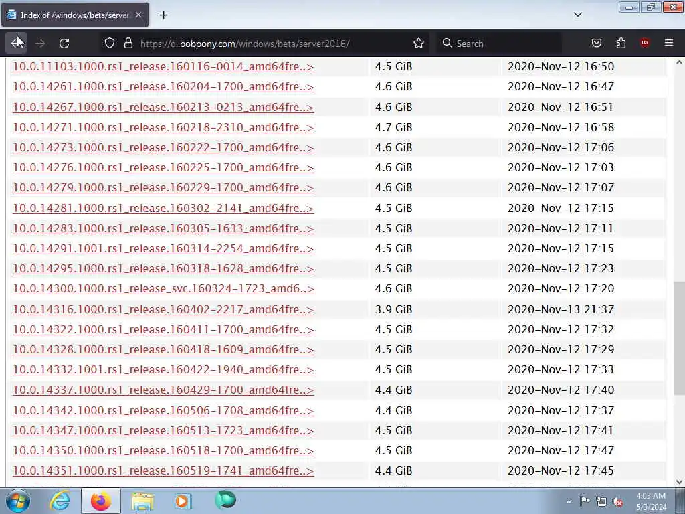Click 10.0.14337.1000.rs1_release.160429-1700 link
This screenshot has width=685, height=514.
pos(163,390)
